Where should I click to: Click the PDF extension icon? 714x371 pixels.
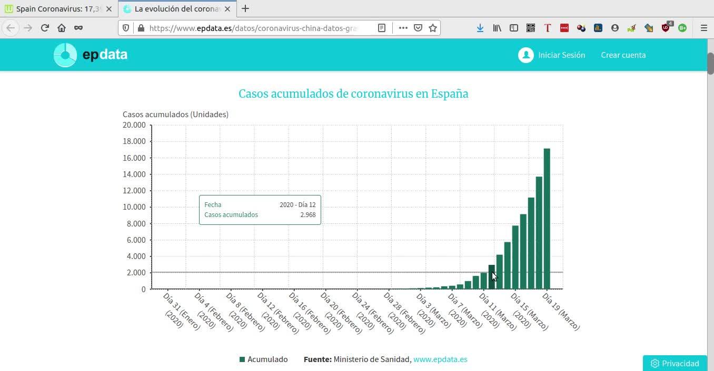tap(632, 28)
